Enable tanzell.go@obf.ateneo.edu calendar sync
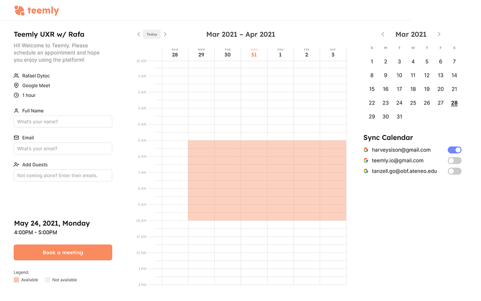Screen dimensions: 481x301 tap(454, 171)
